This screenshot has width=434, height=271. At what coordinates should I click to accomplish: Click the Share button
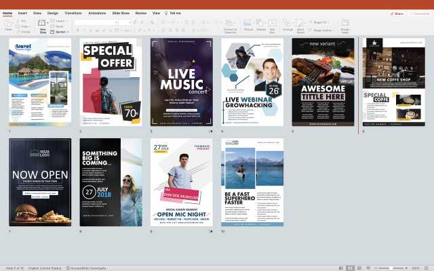pyautogui.click(x=397, y=13)
